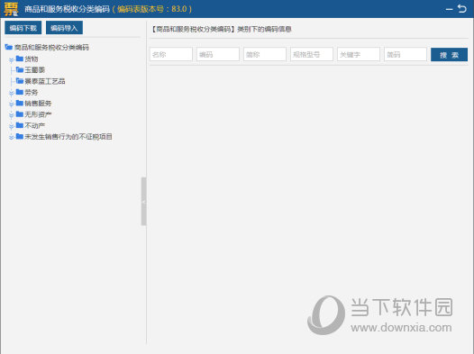Expand the 货物 tree node arrow
Screen dimensions: 474x354
(11, 59)
